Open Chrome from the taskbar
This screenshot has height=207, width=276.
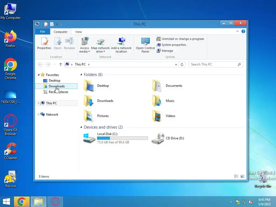click(x=22, y=202)
